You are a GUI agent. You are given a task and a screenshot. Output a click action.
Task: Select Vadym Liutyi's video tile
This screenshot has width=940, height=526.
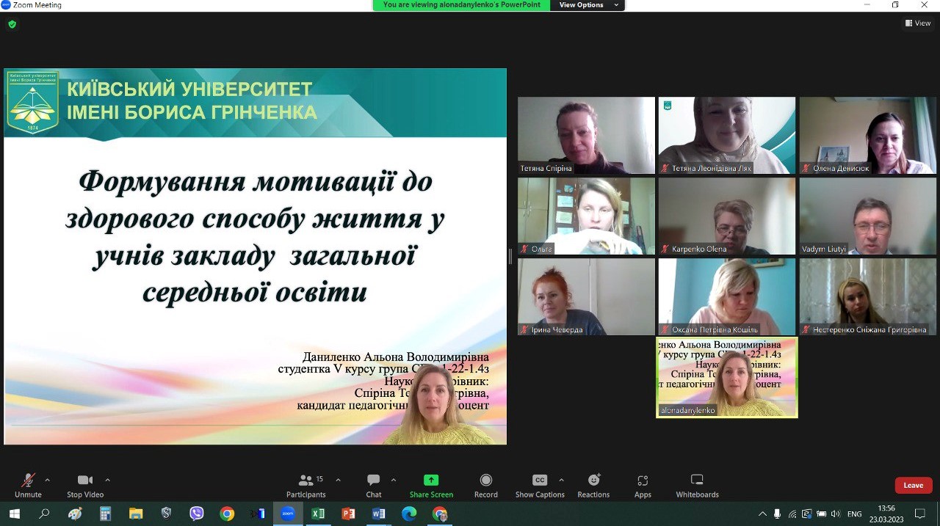[867, 216]
